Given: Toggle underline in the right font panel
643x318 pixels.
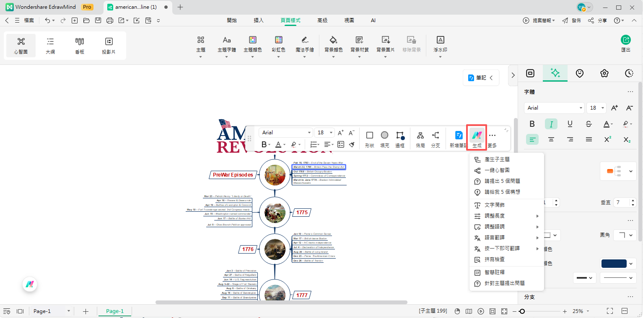Looking at the screenshot, I should coord(570,124).
